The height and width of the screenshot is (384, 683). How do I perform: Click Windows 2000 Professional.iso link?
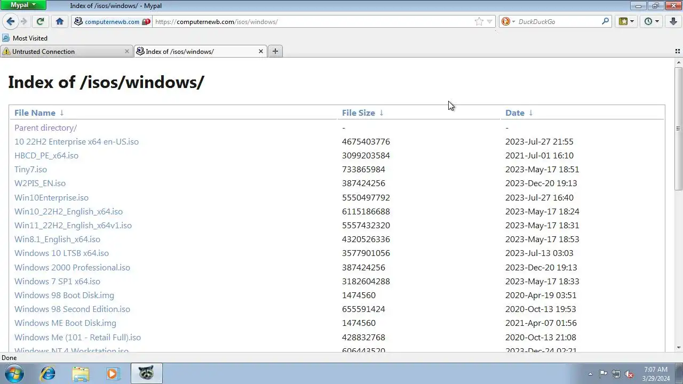pos(72,267)
